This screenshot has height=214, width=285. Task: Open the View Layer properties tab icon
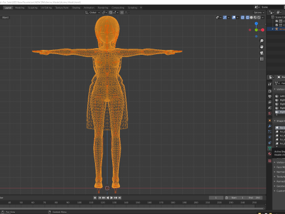tap(270, 102)
